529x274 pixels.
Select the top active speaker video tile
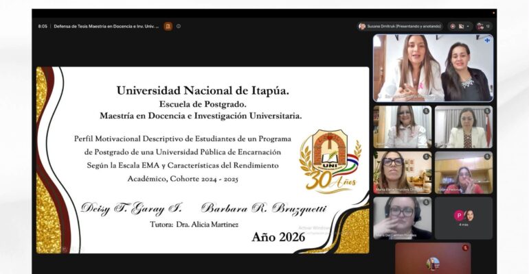(x=433, y=68)
